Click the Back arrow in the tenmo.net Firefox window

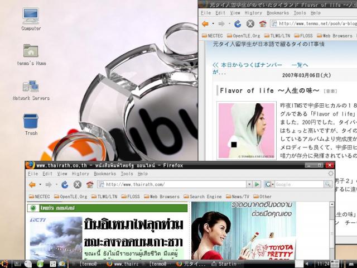pyautogui.click(x=205, y=23)
